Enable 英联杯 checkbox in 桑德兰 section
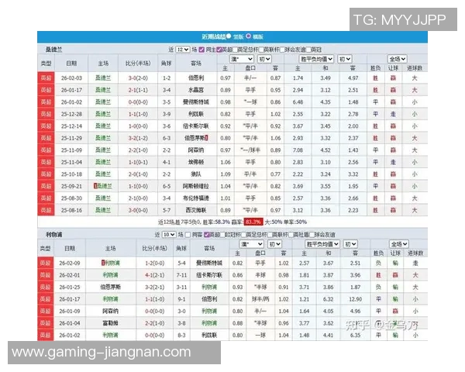Viewport: 465px width, 372px height. [261, 50]
